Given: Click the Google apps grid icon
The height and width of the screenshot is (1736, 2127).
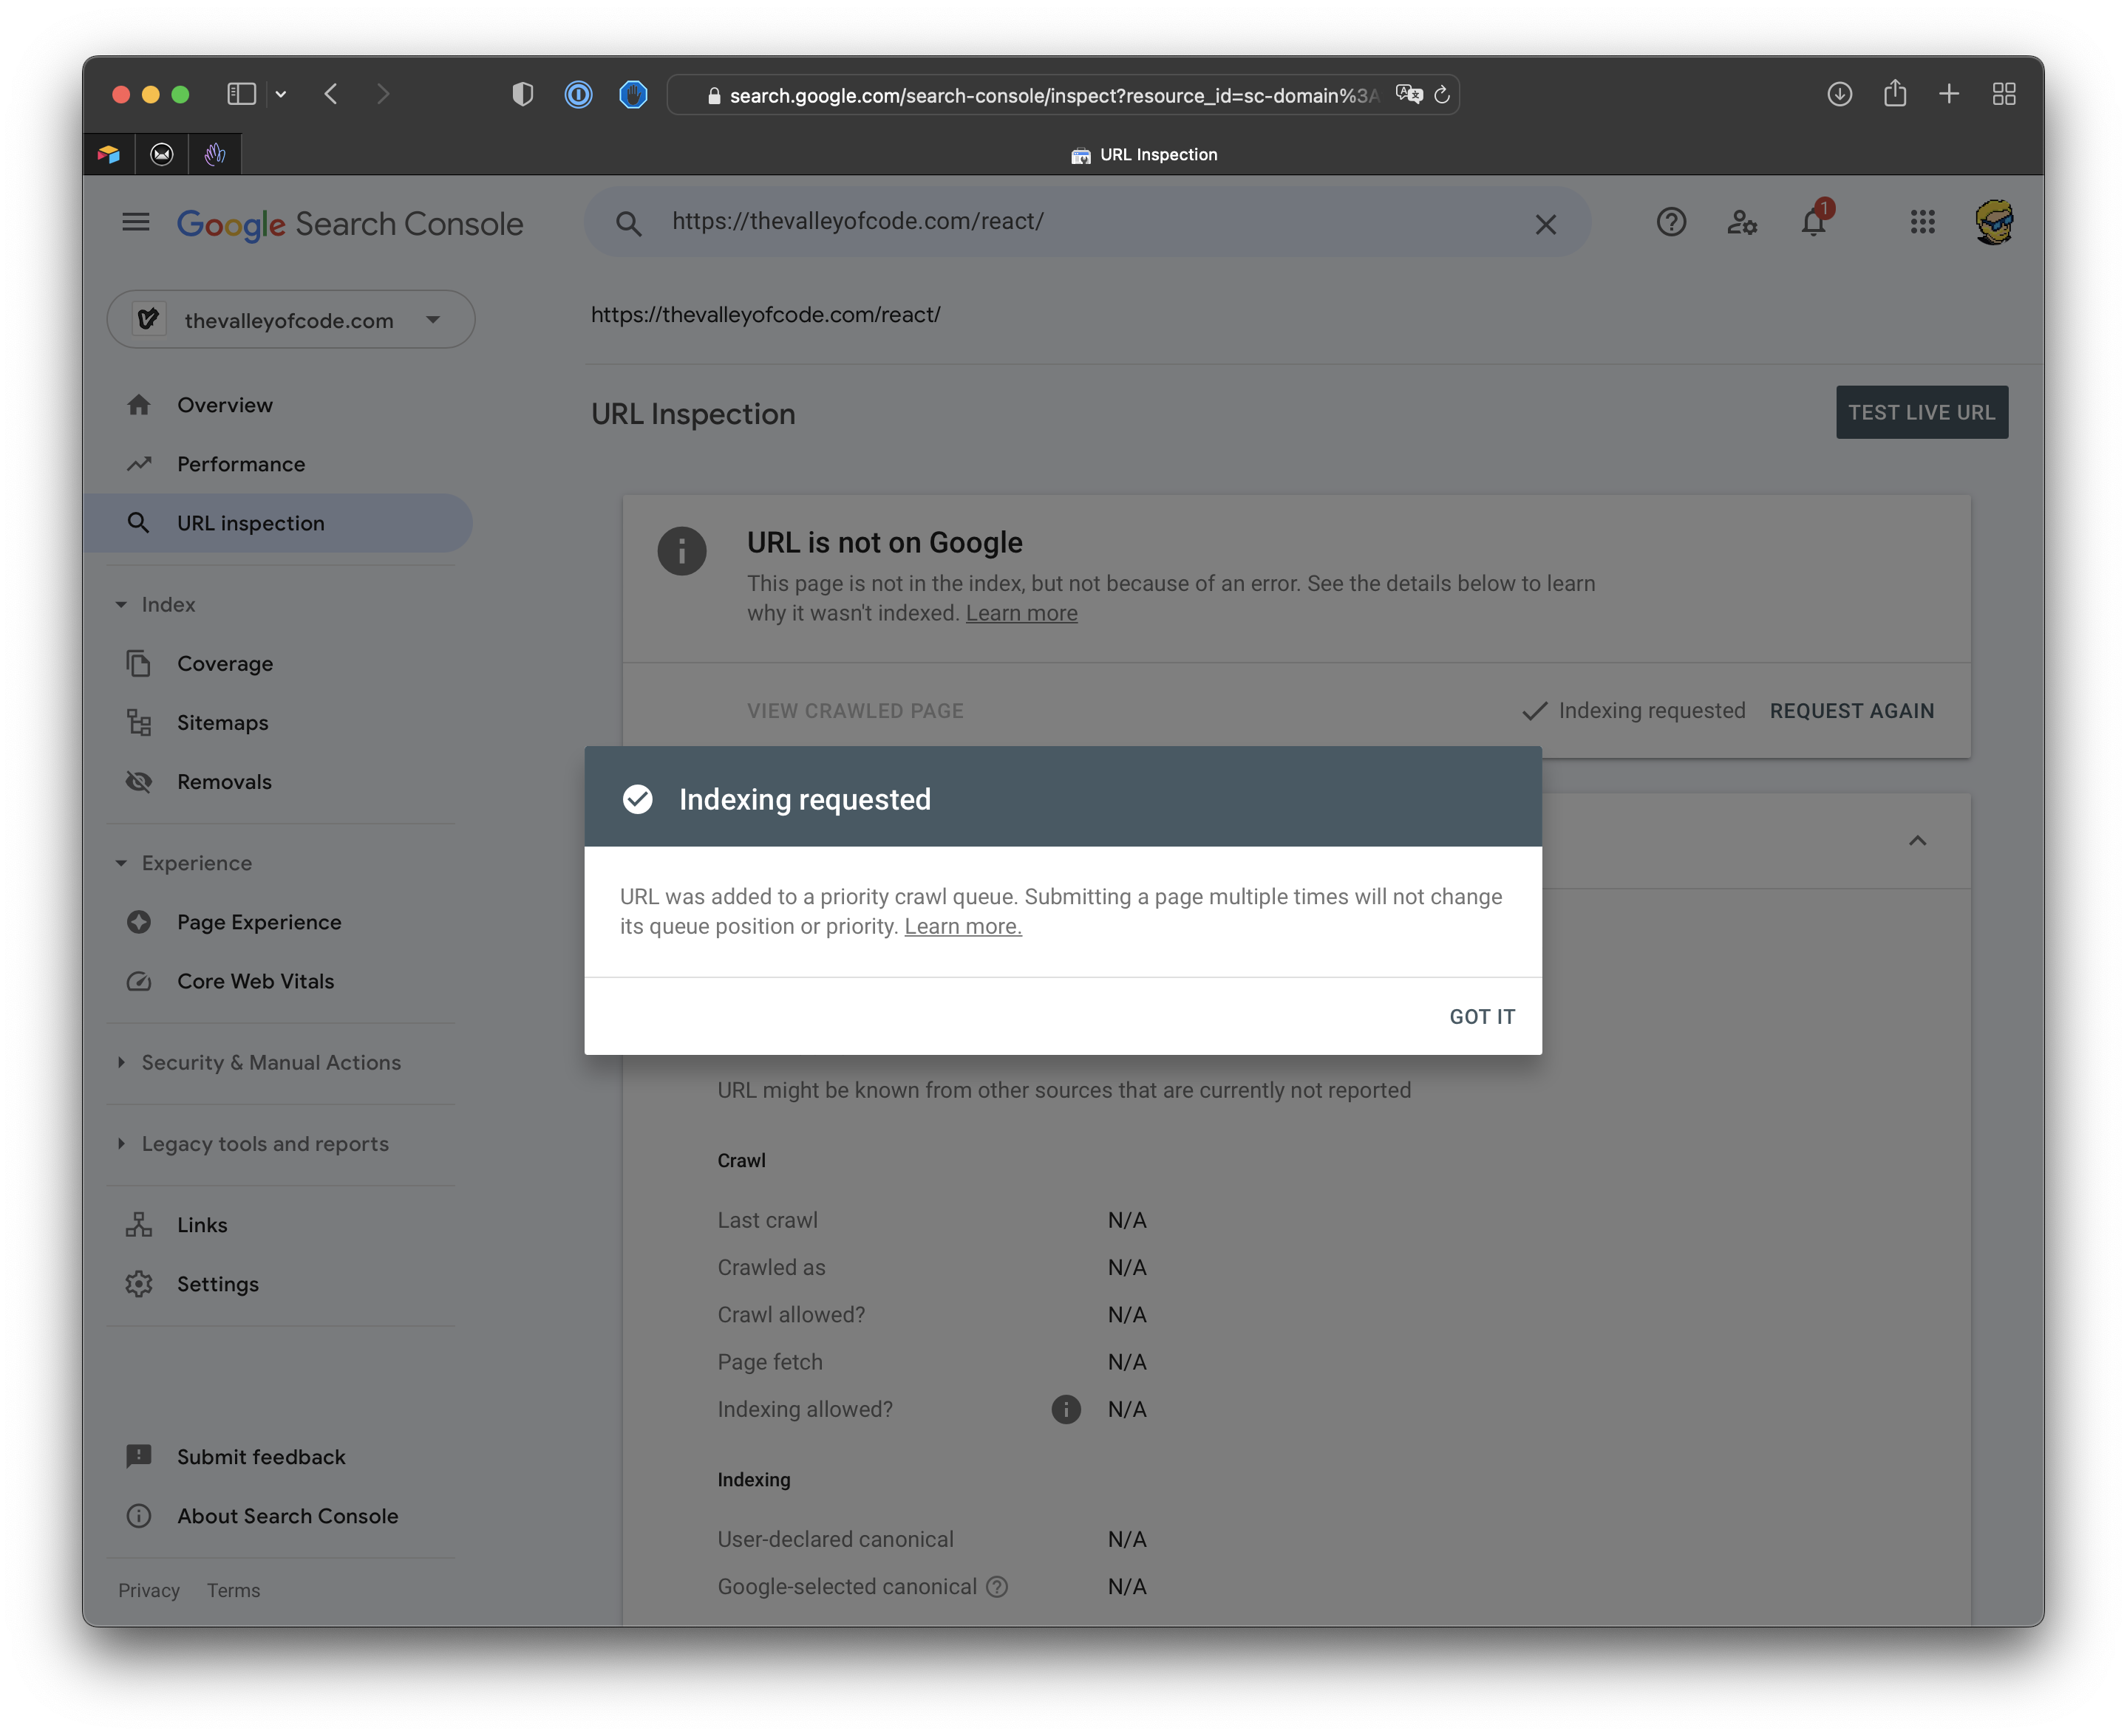Looking at the screenshot, I should [1922, 222].
